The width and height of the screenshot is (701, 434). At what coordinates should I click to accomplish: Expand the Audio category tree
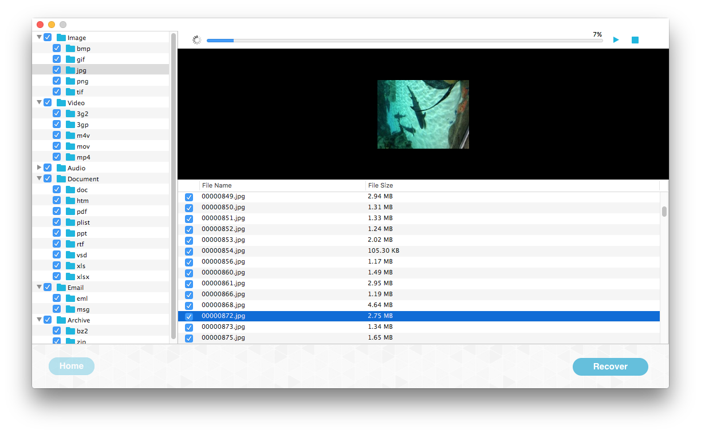(x=39, y=168)
